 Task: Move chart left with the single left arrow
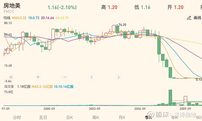click(92, 77)
